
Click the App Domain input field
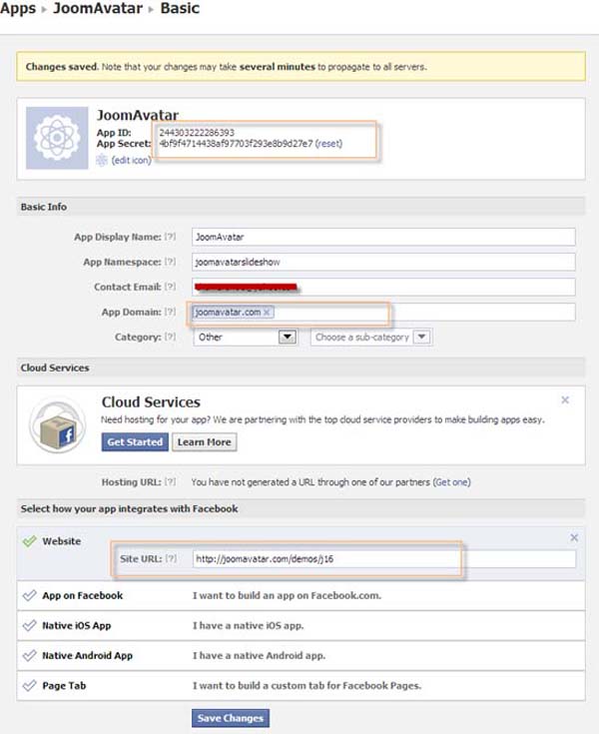pyautogui.click(x=383, y=313)
